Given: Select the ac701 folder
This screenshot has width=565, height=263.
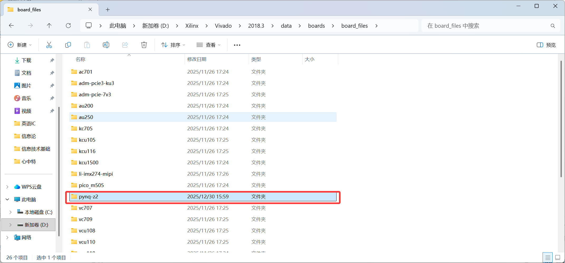Looking at the screenshot, I should [203, 72].
